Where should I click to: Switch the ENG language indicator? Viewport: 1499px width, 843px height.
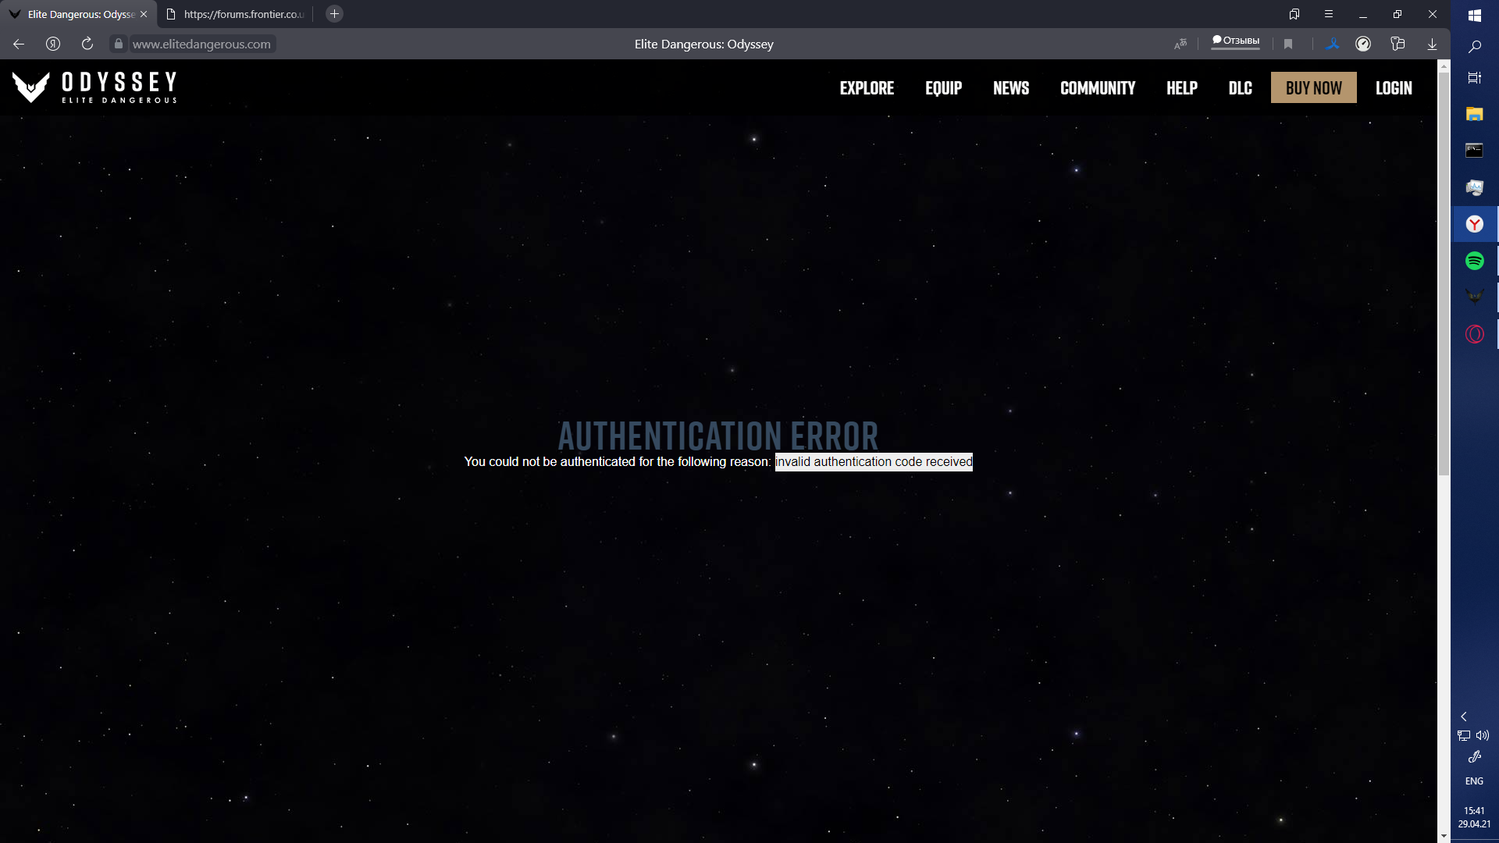pos(1475,781)
